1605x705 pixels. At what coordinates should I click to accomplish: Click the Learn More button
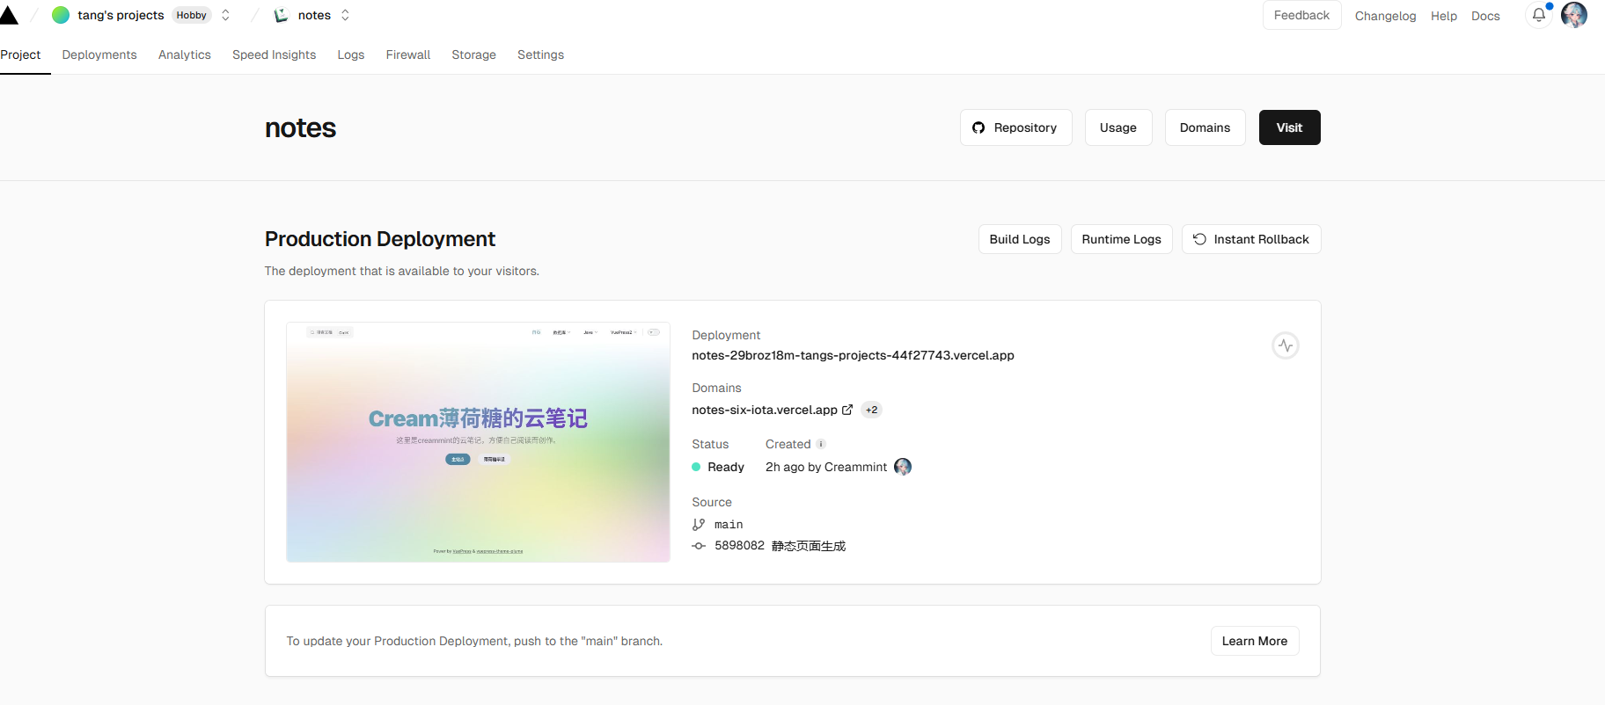tap(1254, 641)
